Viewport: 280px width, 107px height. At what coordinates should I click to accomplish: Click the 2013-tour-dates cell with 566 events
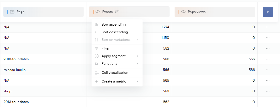click(x=16, y=59)
